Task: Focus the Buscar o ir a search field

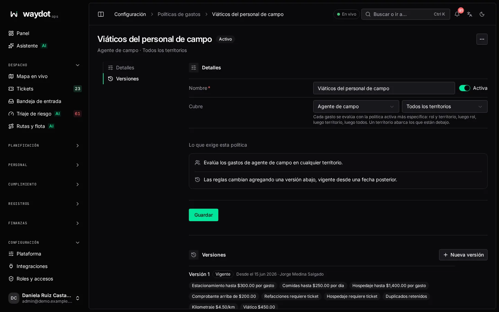Action: pyautogui.click(x=406, y=14)
